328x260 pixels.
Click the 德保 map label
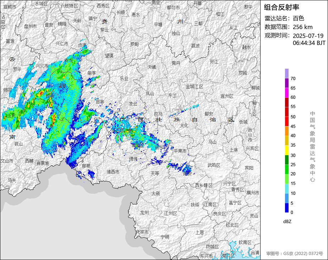(133, 159)
